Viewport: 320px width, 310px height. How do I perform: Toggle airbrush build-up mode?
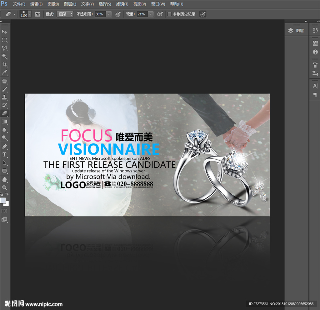click(x=160, y=14)
